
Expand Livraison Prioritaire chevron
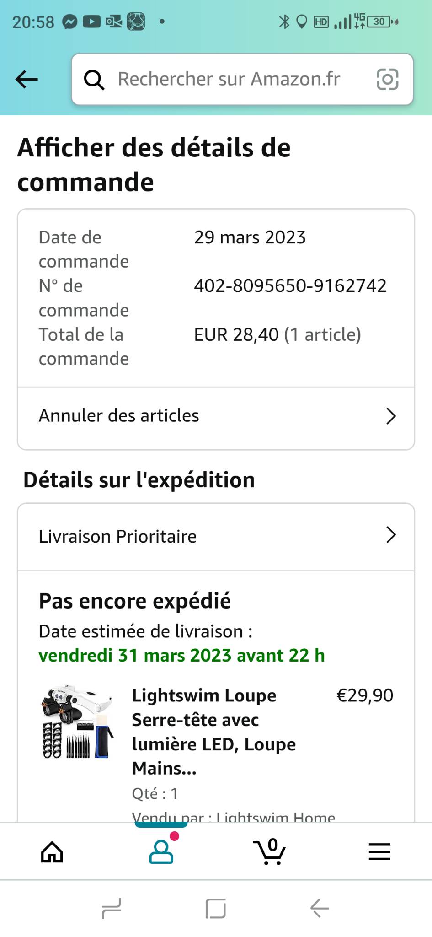(x=390, y=535)
